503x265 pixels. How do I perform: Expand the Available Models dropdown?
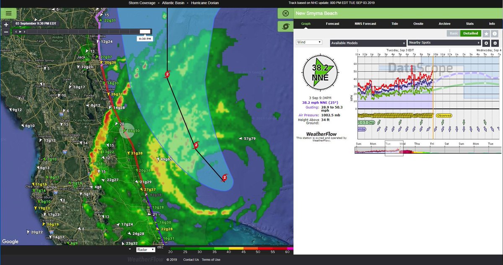[x=368, y=43]
